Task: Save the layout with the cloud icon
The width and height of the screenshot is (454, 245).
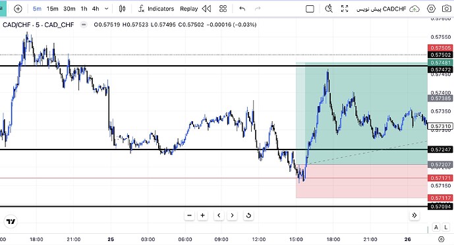Action: (x=414, y=9)
